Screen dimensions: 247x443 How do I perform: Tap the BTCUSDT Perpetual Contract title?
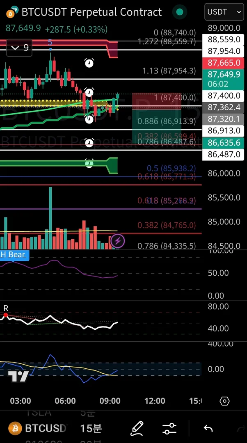(x=91, y=12)
